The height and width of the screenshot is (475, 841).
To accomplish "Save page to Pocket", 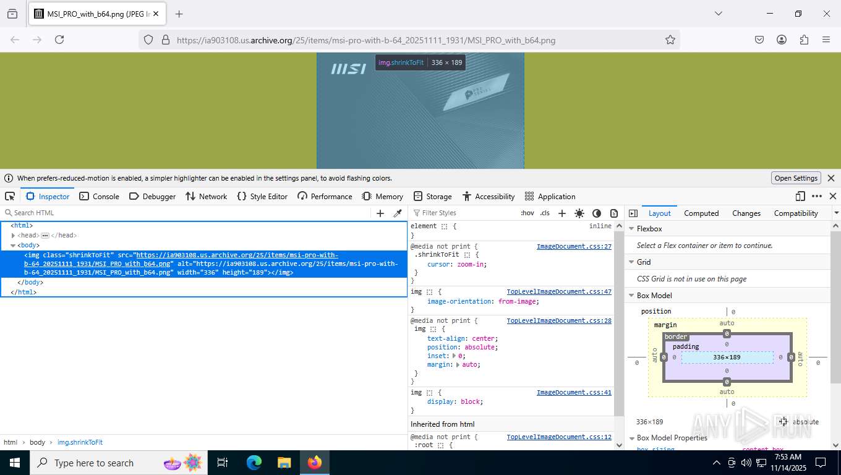I will [x=759, y=40].
